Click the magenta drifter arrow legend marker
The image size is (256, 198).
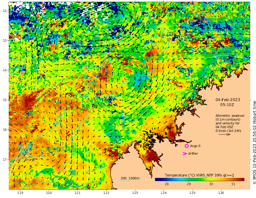pos(185,153)
